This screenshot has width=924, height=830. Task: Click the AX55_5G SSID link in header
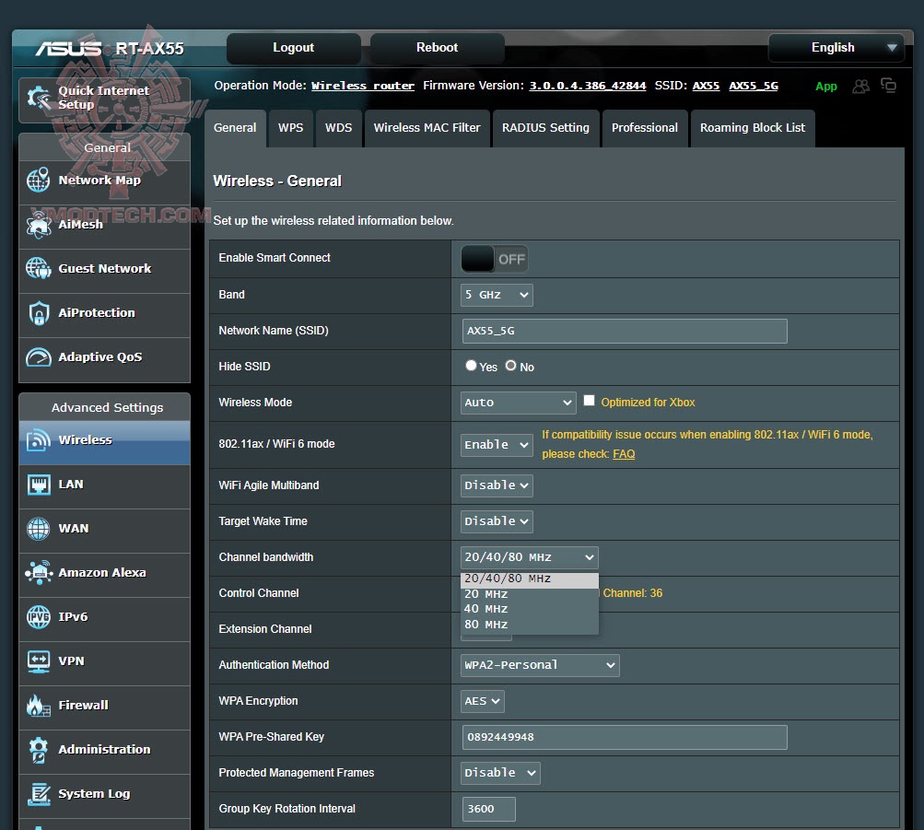[754, 86]
